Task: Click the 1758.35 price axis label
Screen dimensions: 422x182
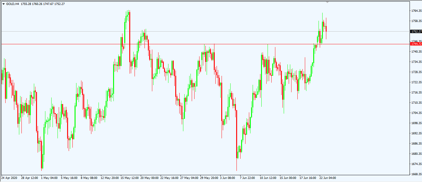Action: [x=416, y=21]
